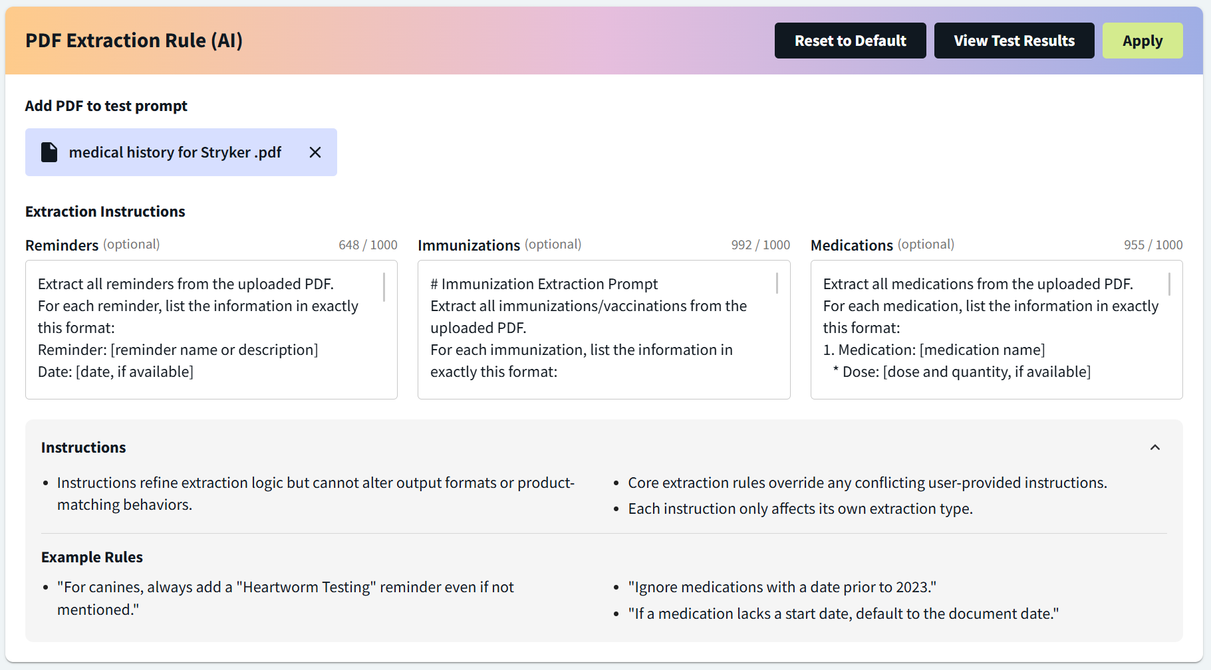Apply the extraction rule

[1143, 41]
